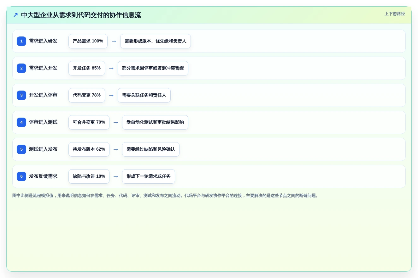This screenshot has height=278, width=418.
Task: Click the 缺陷与改进 18% chip
Action: (x=89, y=176)
